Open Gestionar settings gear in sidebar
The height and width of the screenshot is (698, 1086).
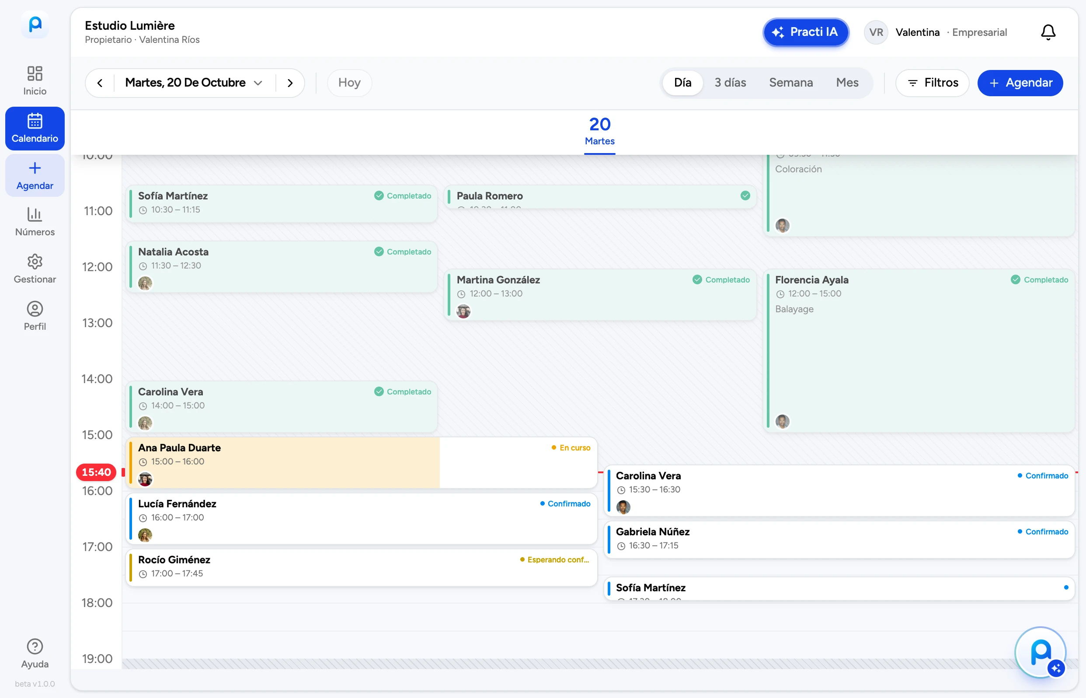35,269
